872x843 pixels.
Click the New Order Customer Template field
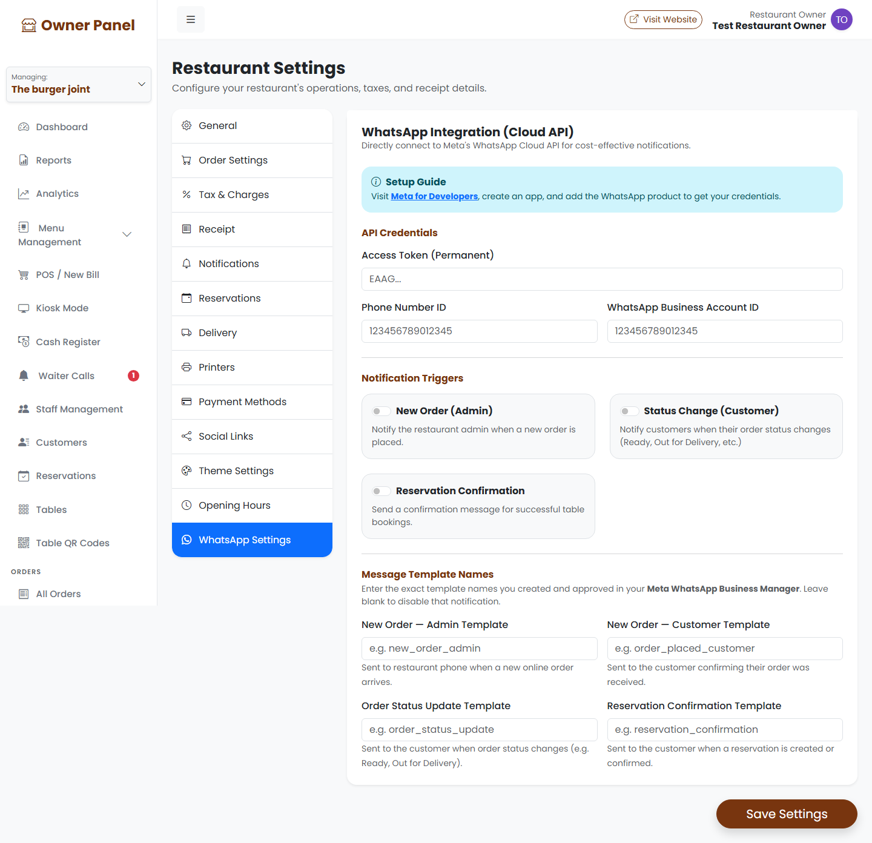[725, 649]
